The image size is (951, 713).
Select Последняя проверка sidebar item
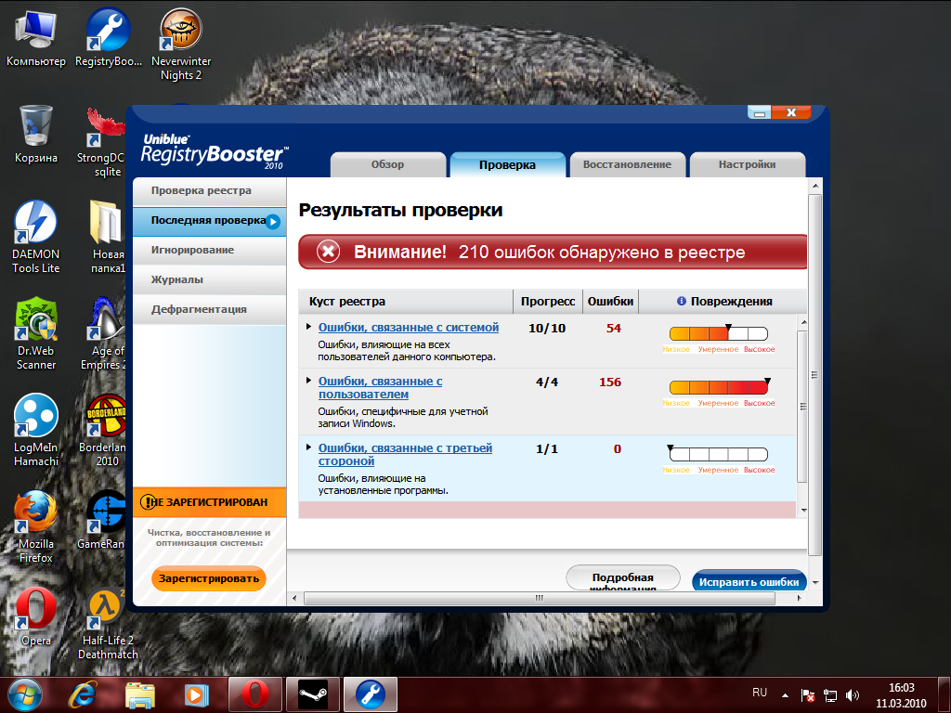click(x=209, y=221)
